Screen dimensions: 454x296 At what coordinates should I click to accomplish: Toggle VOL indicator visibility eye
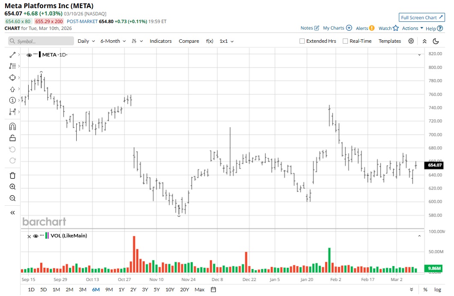click(x=36, y=236)
